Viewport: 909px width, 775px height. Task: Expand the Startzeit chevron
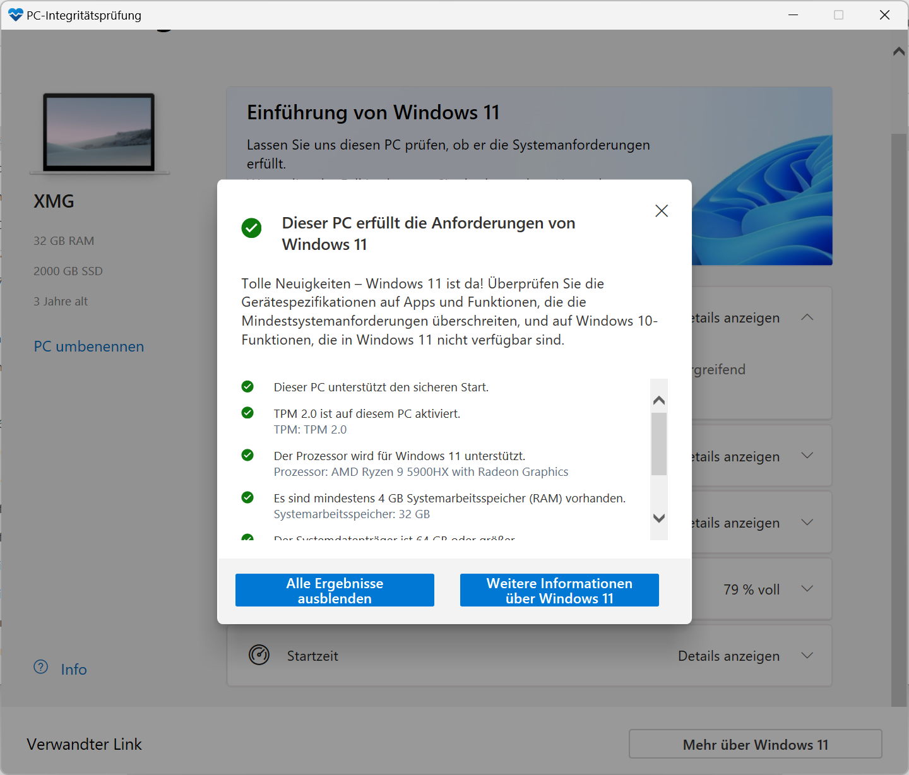coord(807,656)
